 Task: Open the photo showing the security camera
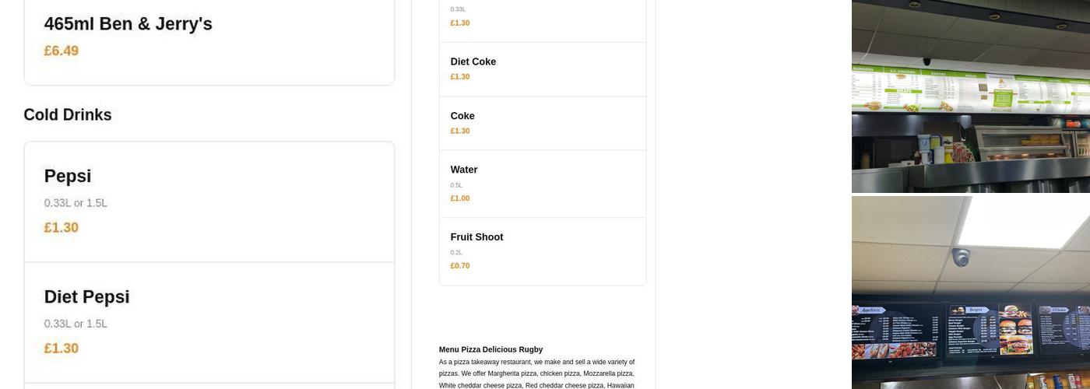(970, 293)
